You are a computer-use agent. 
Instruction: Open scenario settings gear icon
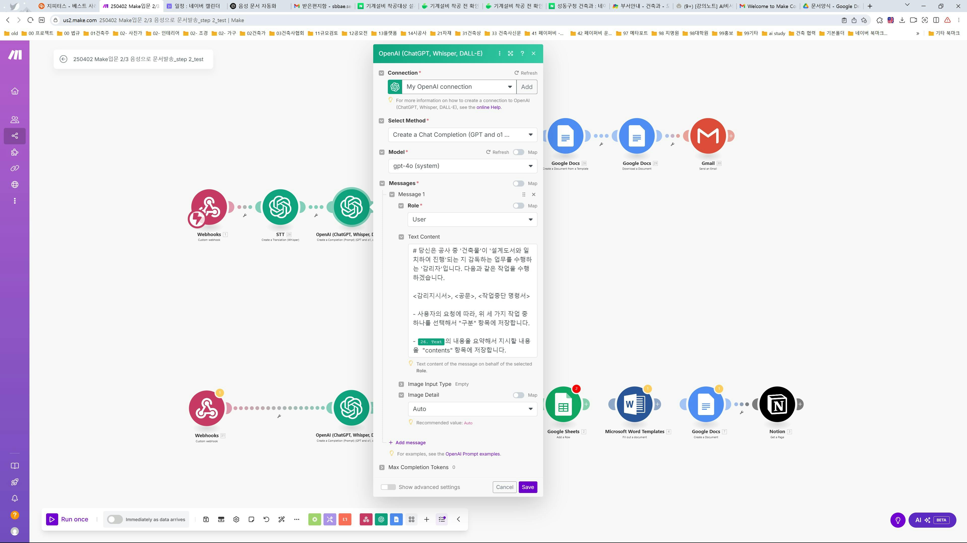236,519
